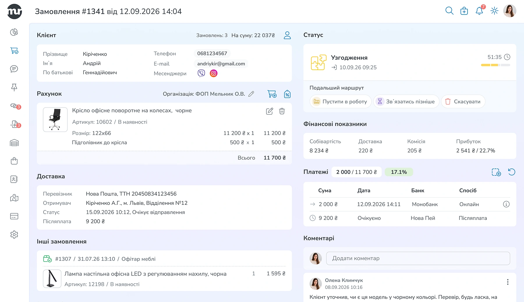This screenshot has height=302, width=524.
Task: Edit the office chair line item
Action: coord(270,111)
